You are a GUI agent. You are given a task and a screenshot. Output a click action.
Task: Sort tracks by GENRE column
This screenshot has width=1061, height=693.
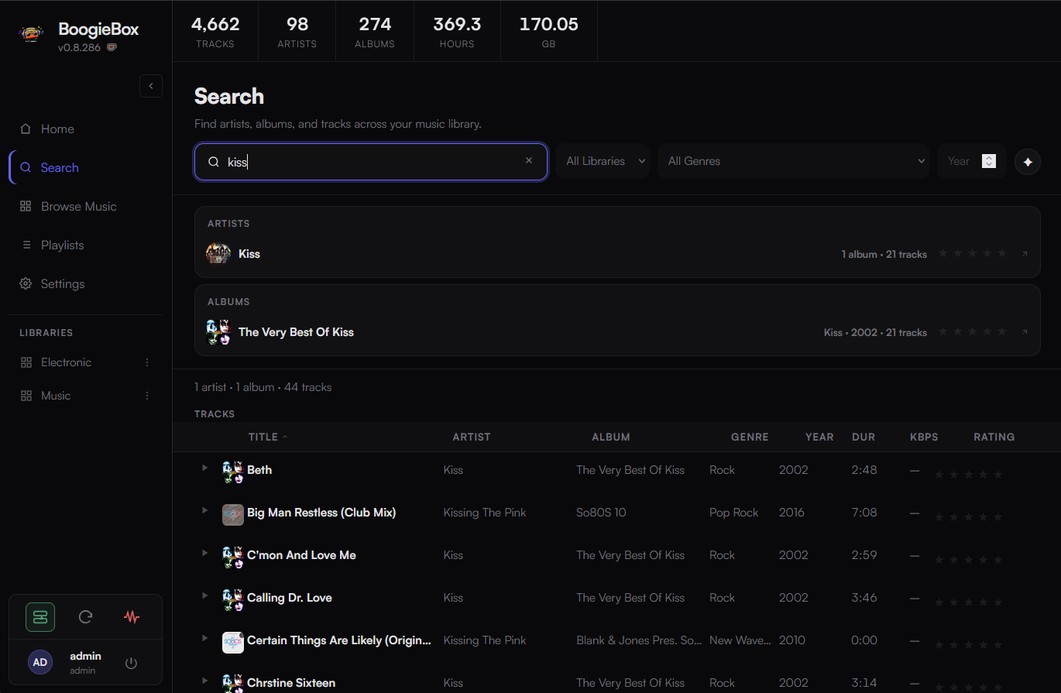pyautogui.click(x=750, y=437)
